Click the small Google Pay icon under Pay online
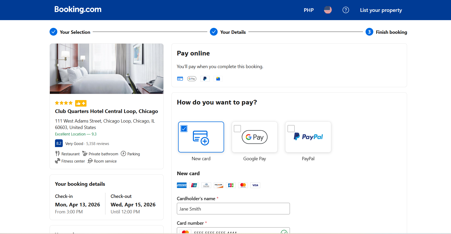Viewport: 451px width, 234px height. (192, 79)
